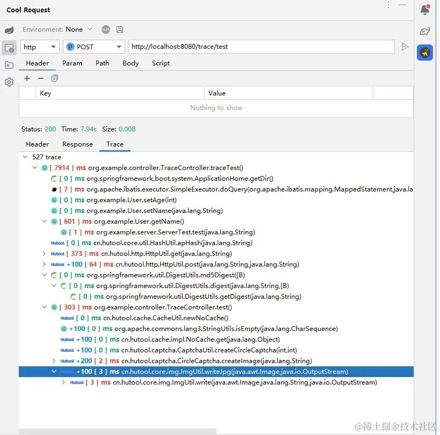
Task: Select the StringUtils.isEmpty row
Action: tap(216, 329)
